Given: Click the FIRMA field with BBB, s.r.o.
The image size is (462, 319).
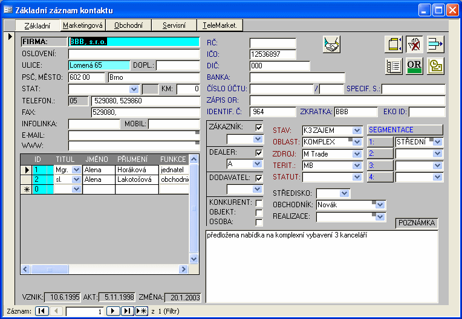Looking at the screenshot, I should coord(134,42).
